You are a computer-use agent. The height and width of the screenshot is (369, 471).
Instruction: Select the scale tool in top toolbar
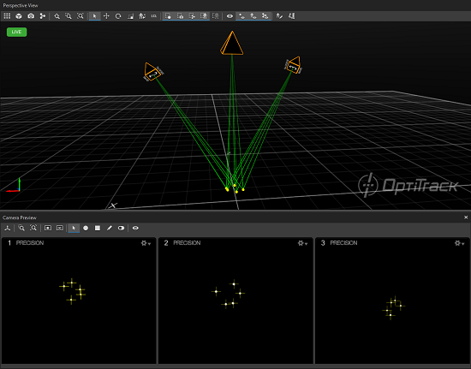(130, 16)
